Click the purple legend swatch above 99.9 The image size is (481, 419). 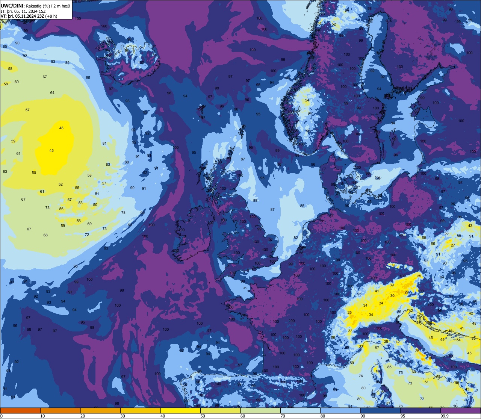click(461, 410)
